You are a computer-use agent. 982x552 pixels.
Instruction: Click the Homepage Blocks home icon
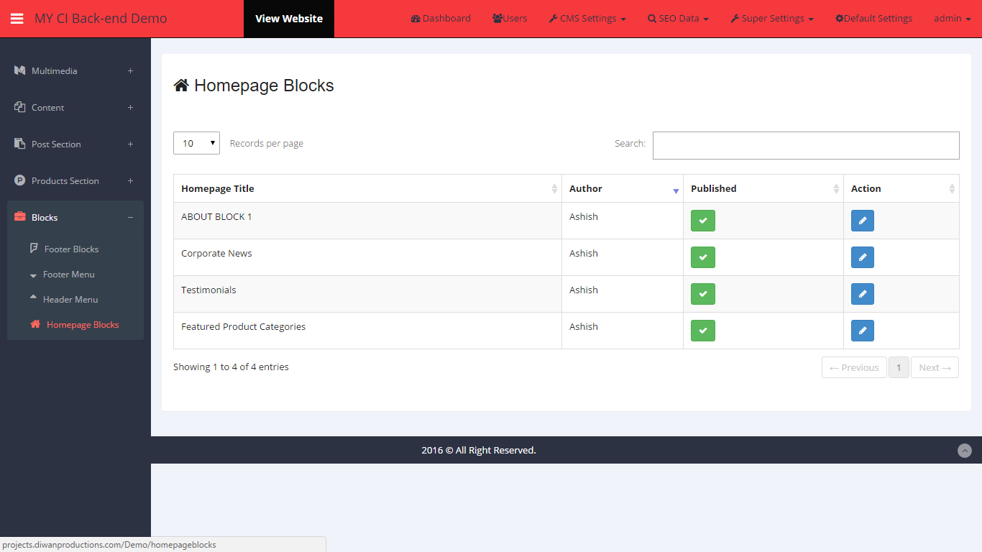[35, 324]
